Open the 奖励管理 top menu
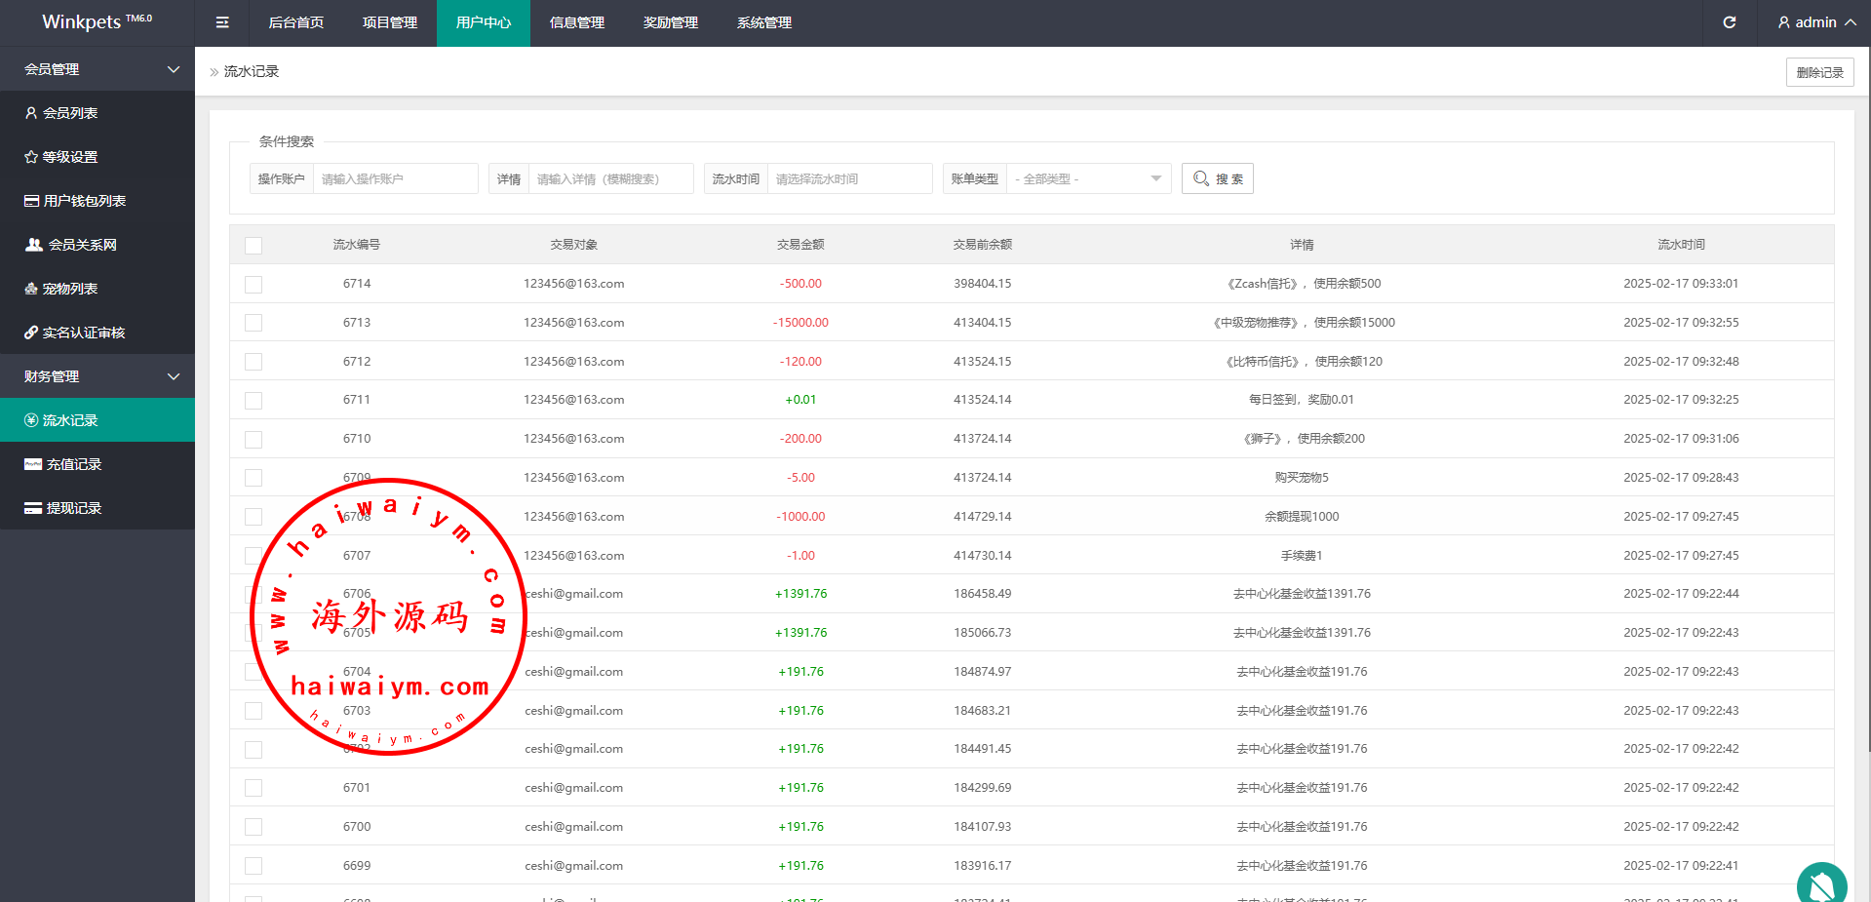 coord(671,22)
